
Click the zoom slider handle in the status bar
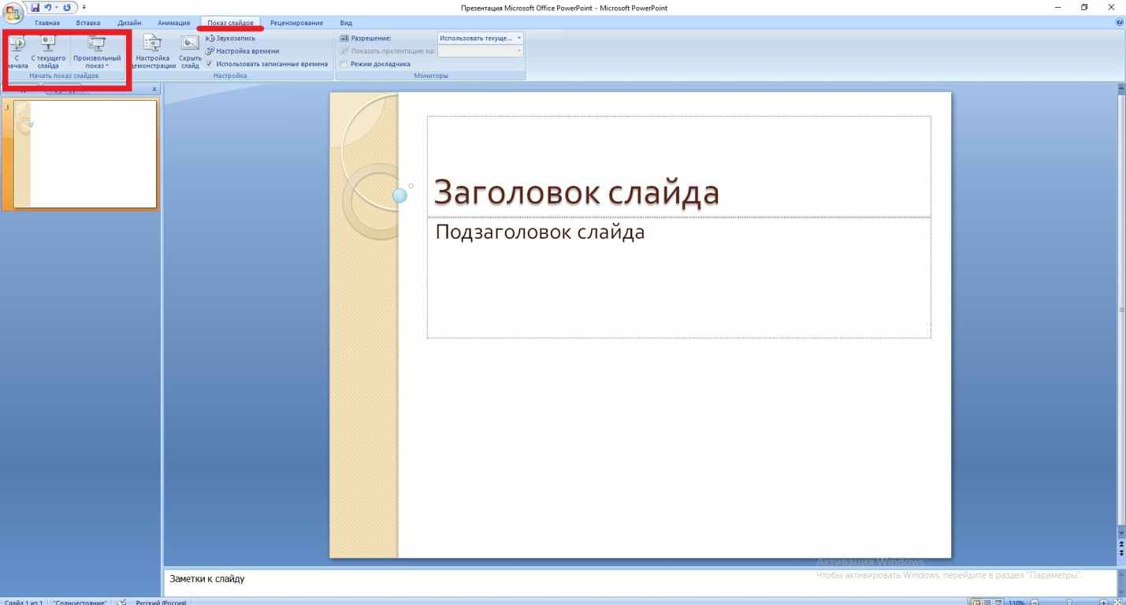coord(1069,601)
